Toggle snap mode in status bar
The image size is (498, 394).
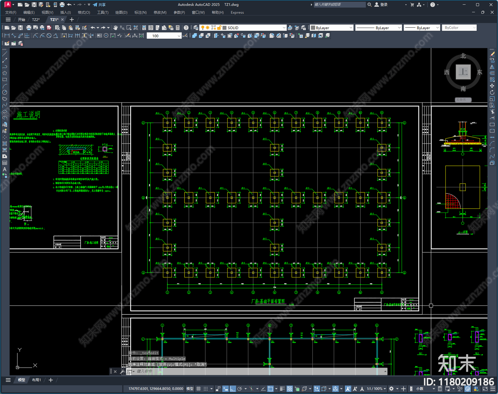[205, 389]
